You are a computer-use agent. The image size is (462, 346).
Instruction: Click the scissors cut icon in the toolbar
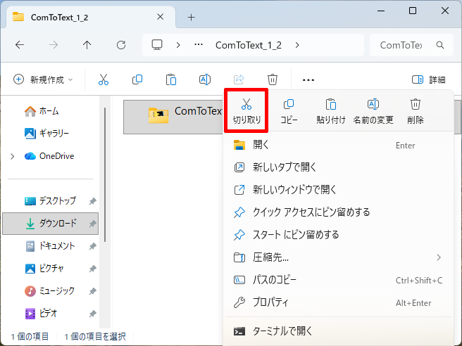pyautogui.click(x=104, y=79)
